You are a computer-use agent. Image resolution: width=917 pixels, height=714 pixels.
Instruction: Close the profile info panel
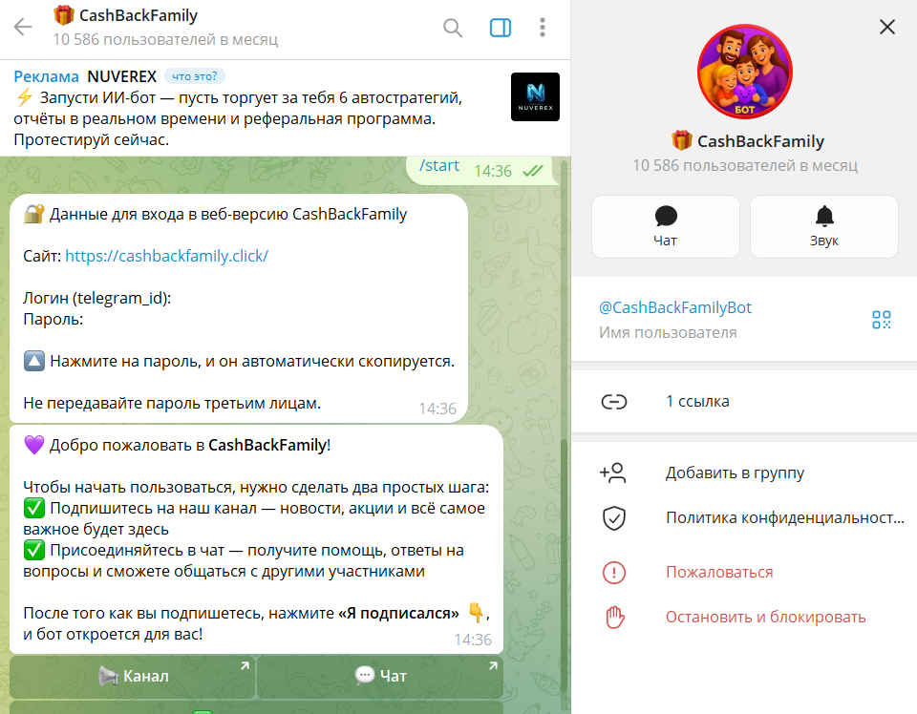tap(887, 27)
